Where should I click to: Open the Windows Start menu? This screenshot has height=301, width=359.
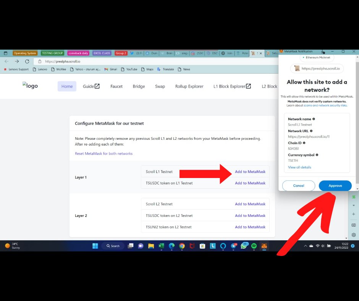tap(95, 246)
